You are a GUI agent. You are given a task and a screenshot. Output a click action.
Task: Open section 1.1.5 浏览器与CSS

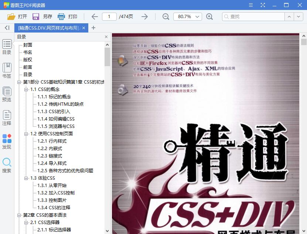[56, 126]
